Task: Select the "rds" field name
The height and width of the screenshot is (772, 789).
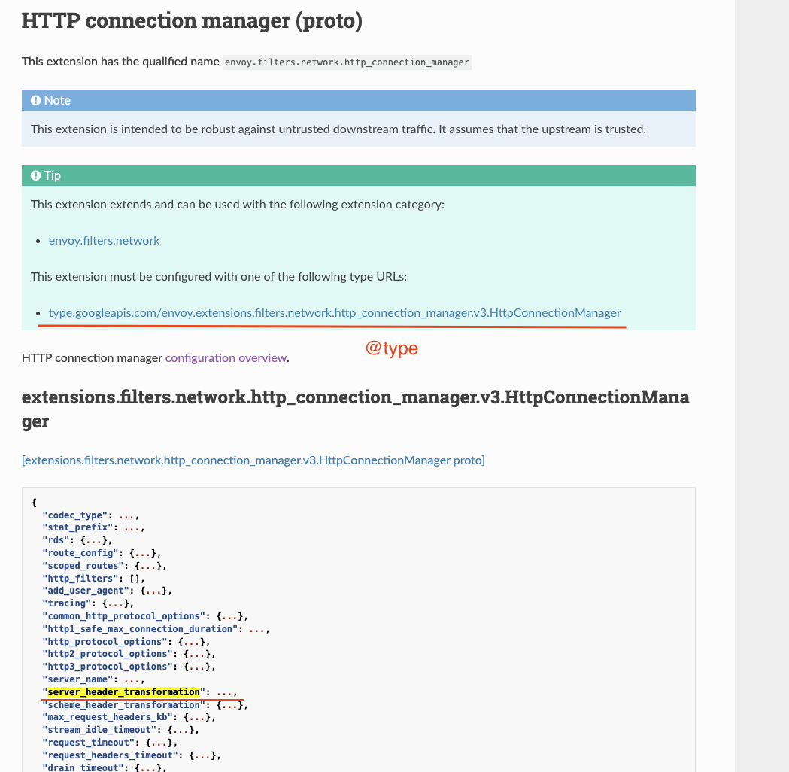Action: (56, 540)
